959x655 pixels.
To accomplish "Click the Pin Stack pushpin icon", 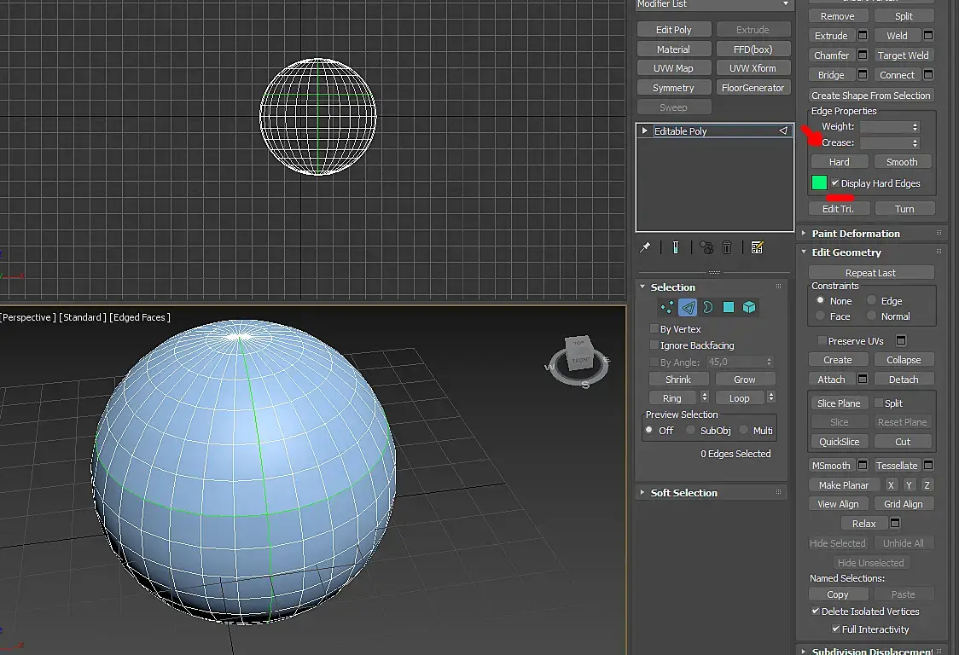I will pos(646,247).
